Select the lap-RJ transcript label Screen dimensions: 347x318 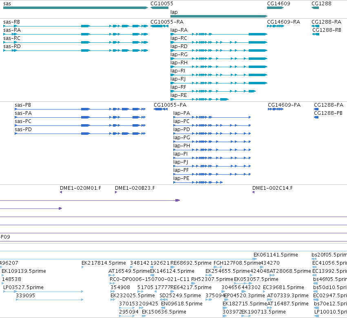click(x=178, y=79)
